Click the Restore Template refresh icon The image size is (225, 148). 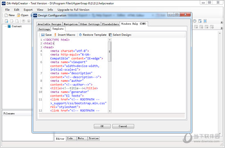pos(80,35)
